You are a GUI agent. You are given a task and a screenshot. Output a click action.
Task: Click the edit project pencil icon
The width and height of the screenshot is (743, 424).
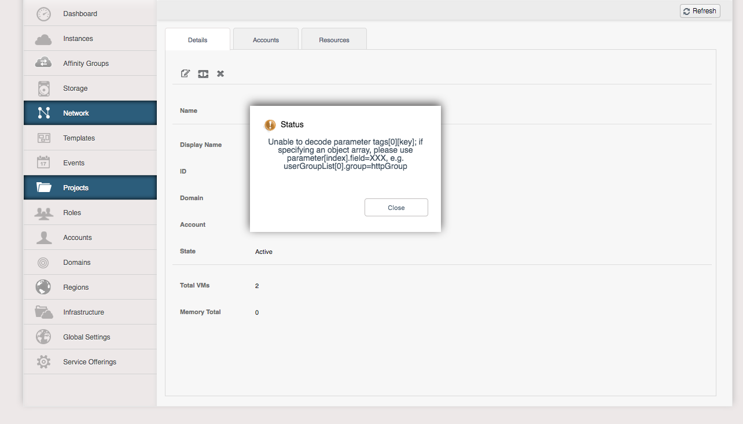(x=186, y=73)
